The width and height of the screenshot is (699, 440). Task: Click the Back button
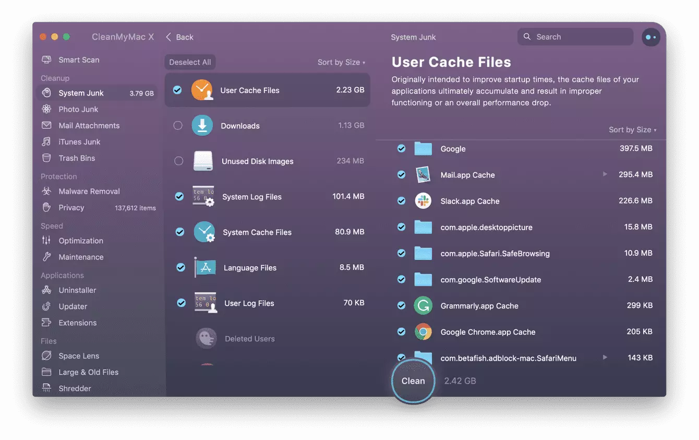coord(179,37)
